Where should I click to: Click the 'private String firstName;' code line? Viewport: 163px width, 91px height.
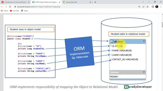tap(32, 56)
